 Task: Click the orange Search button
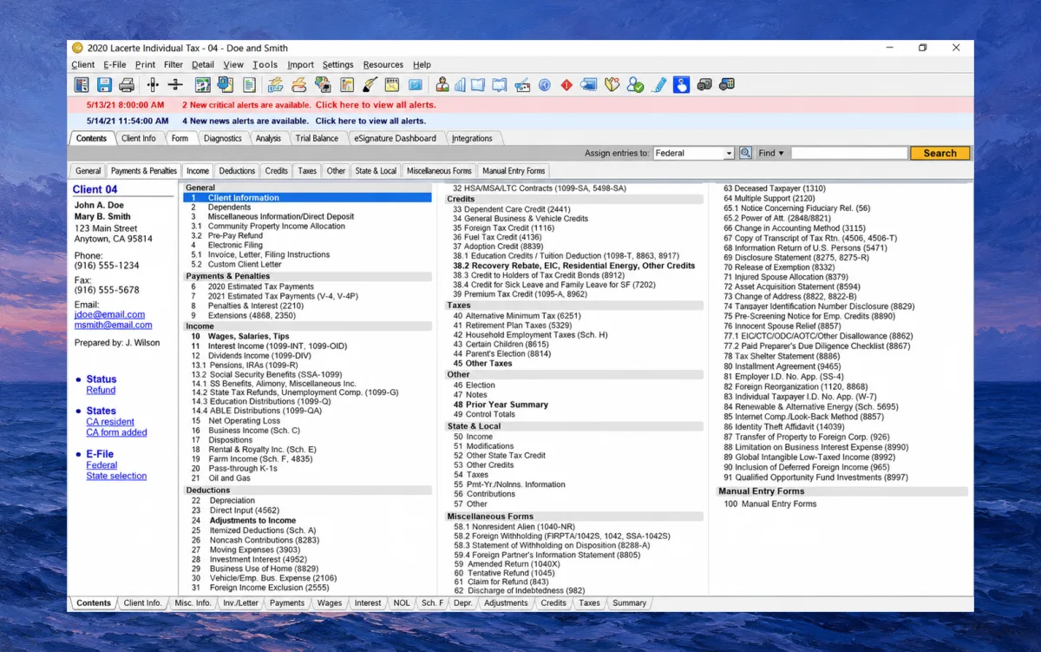click(x=940, y=153)
